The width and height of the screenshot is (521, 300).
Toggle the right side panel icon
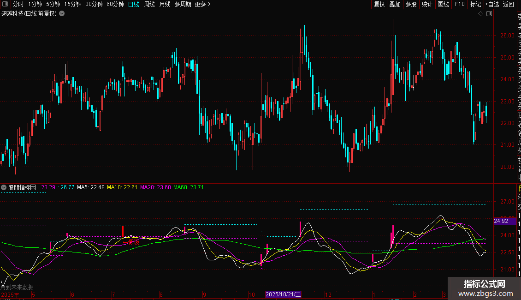click(489, 14)
